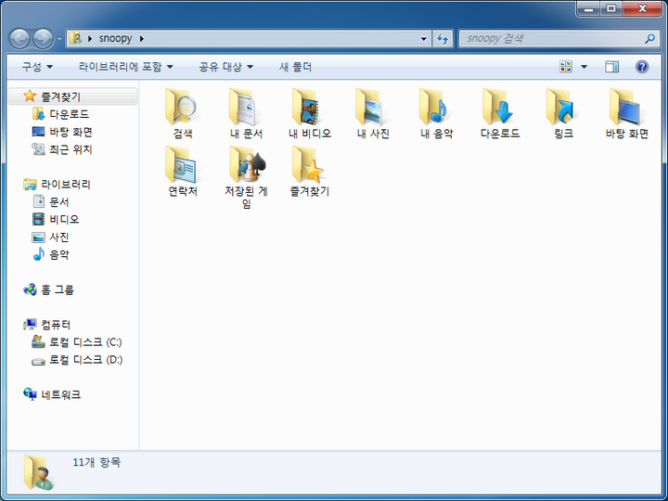Click the 바탕 화면 icon in the sidebar
This screenshot has width=668, height=501.
point(38,132)
